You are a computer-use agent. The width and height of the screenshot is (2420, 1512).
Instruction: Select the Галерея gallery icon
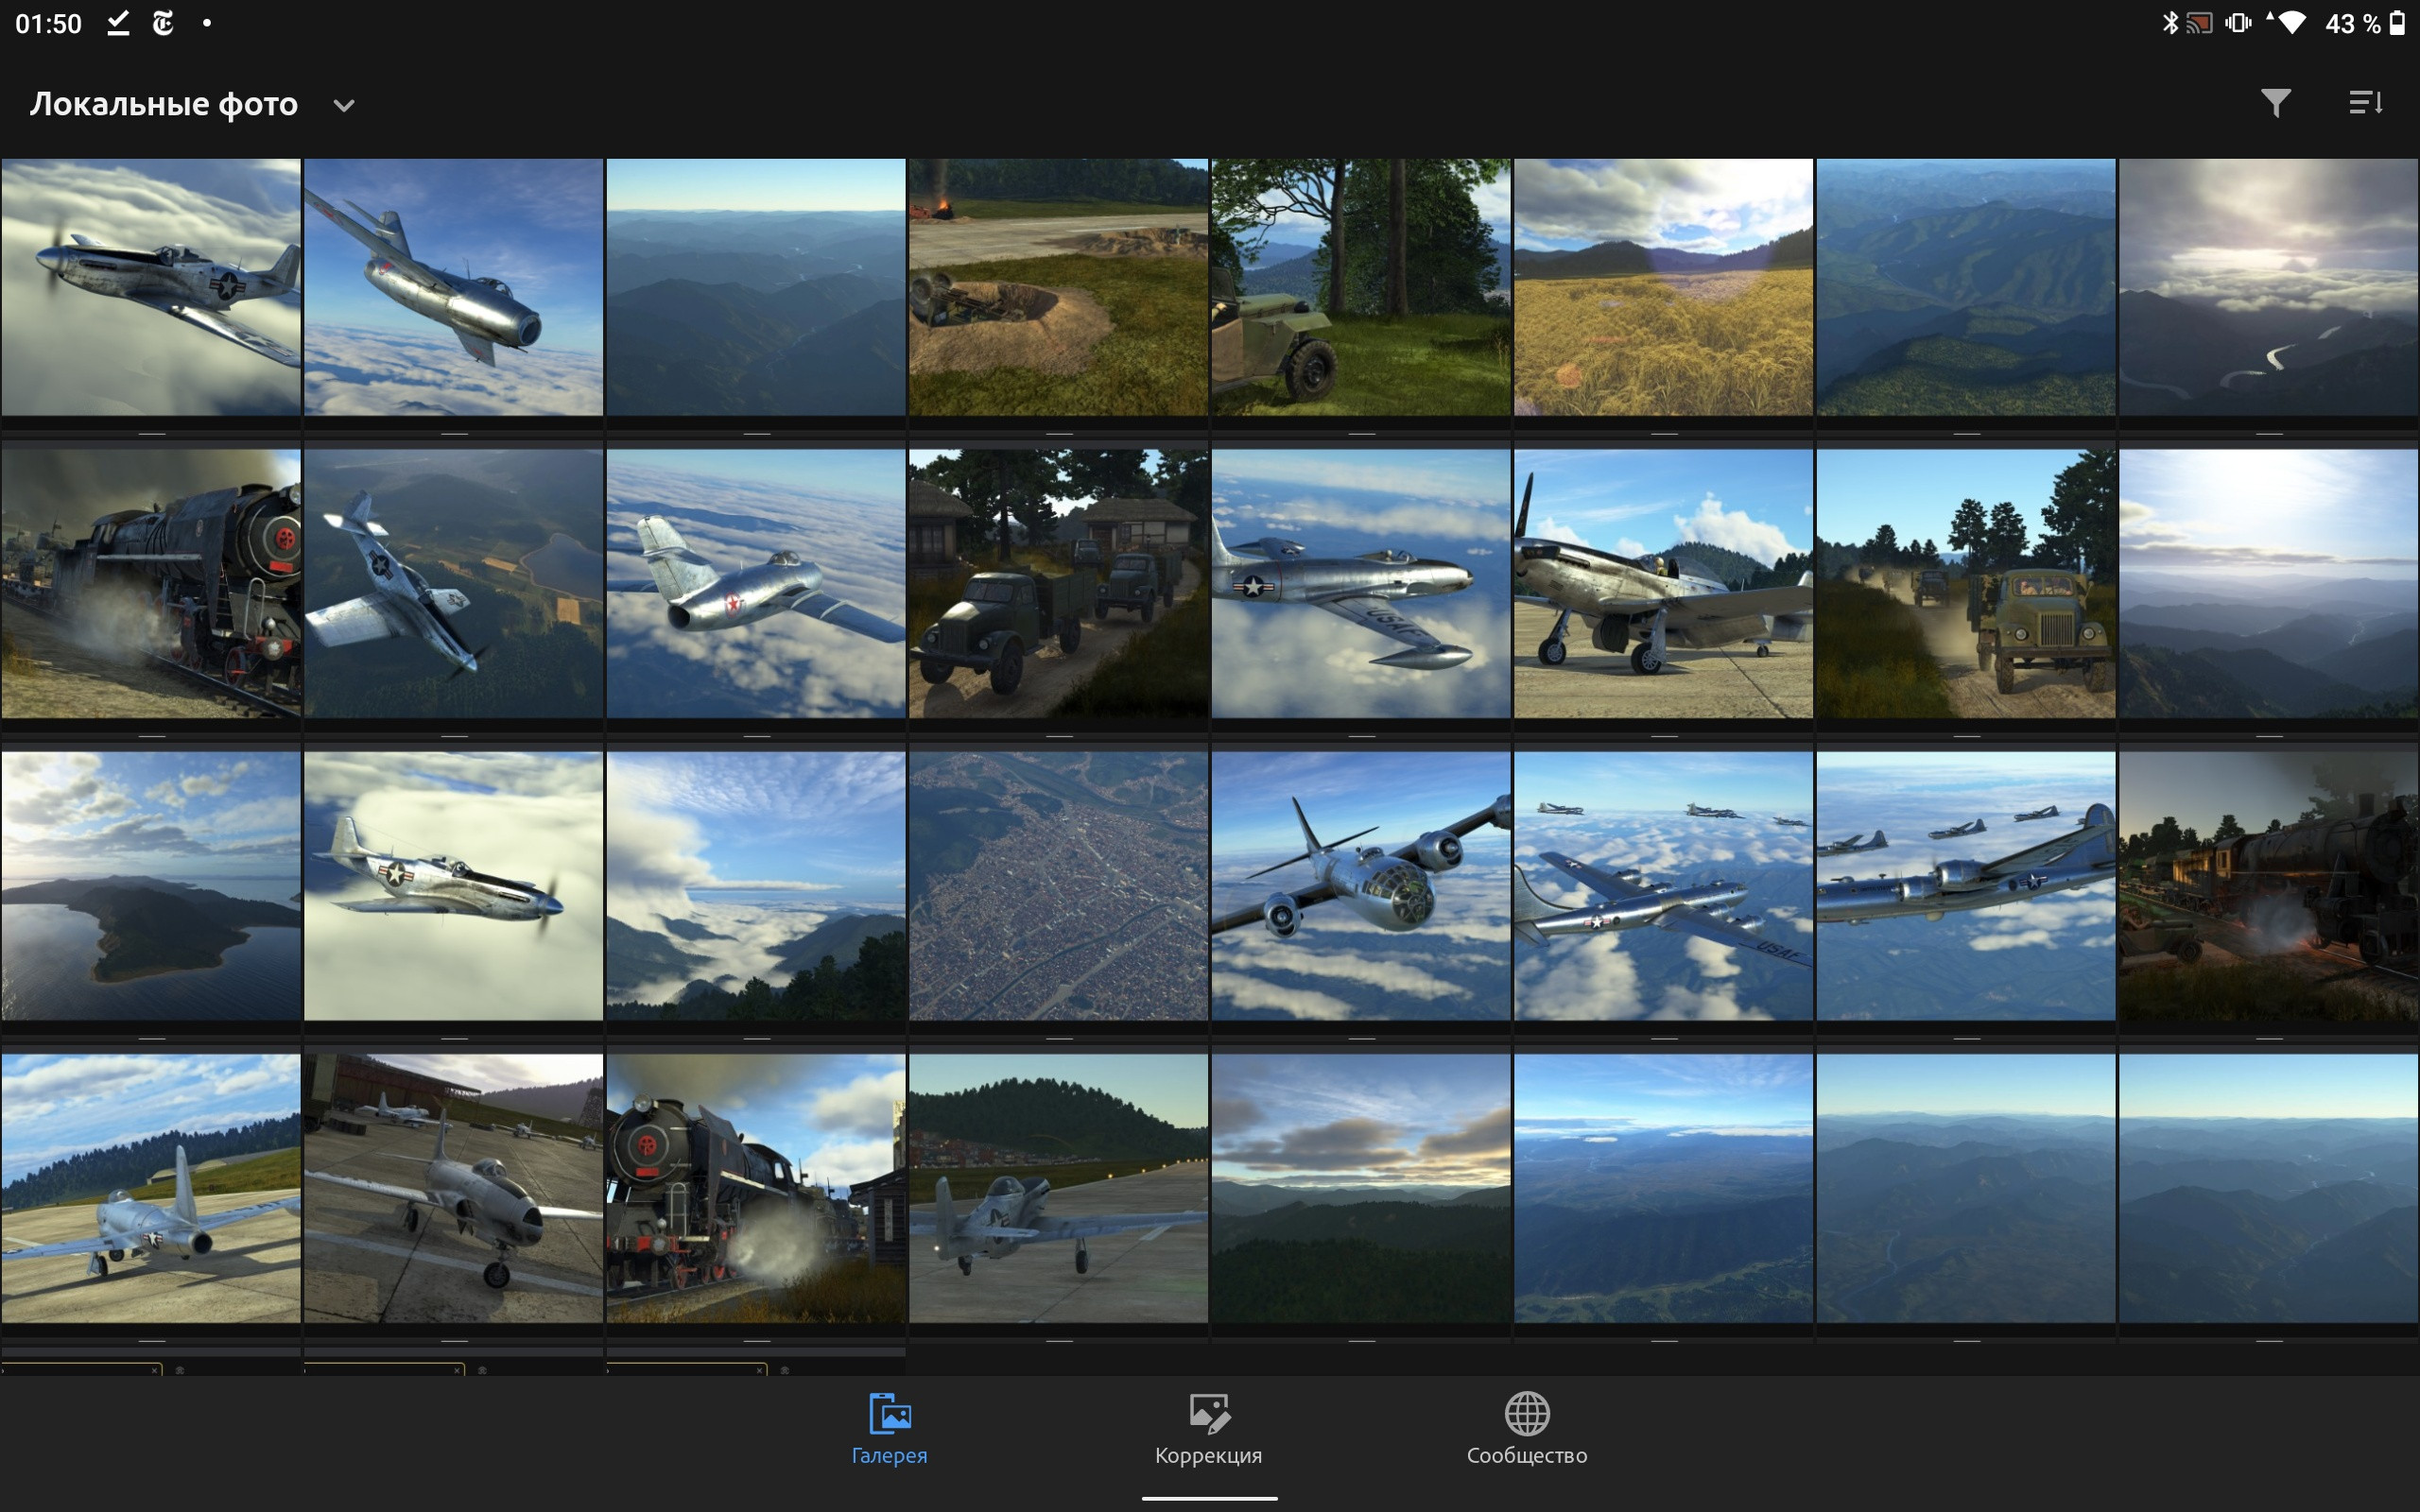coord(889,1413)
